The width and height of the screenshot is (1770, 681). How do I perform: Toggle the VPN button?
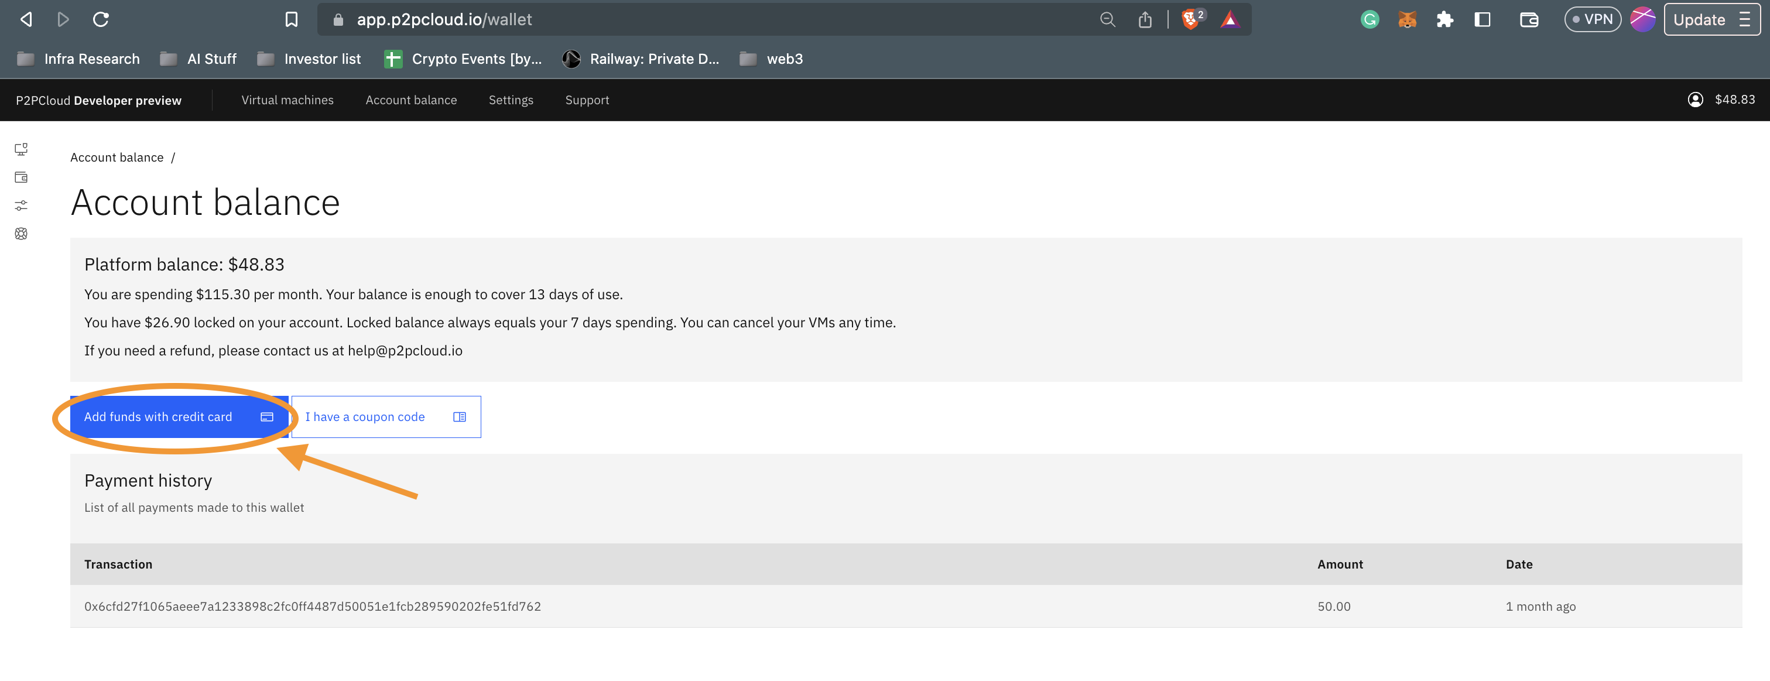tap(1592, 19)
